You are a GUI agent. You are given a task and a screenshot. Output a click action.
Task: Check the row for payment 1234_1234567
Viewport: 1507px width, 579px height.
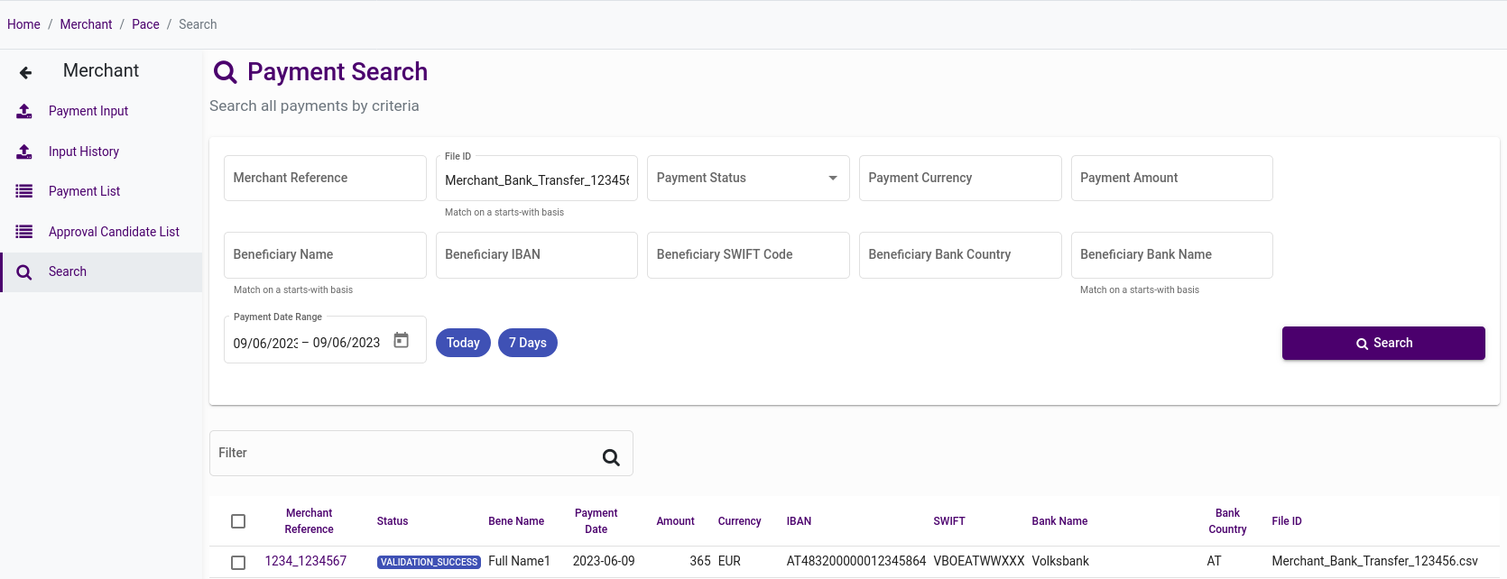tap(238, 562)
